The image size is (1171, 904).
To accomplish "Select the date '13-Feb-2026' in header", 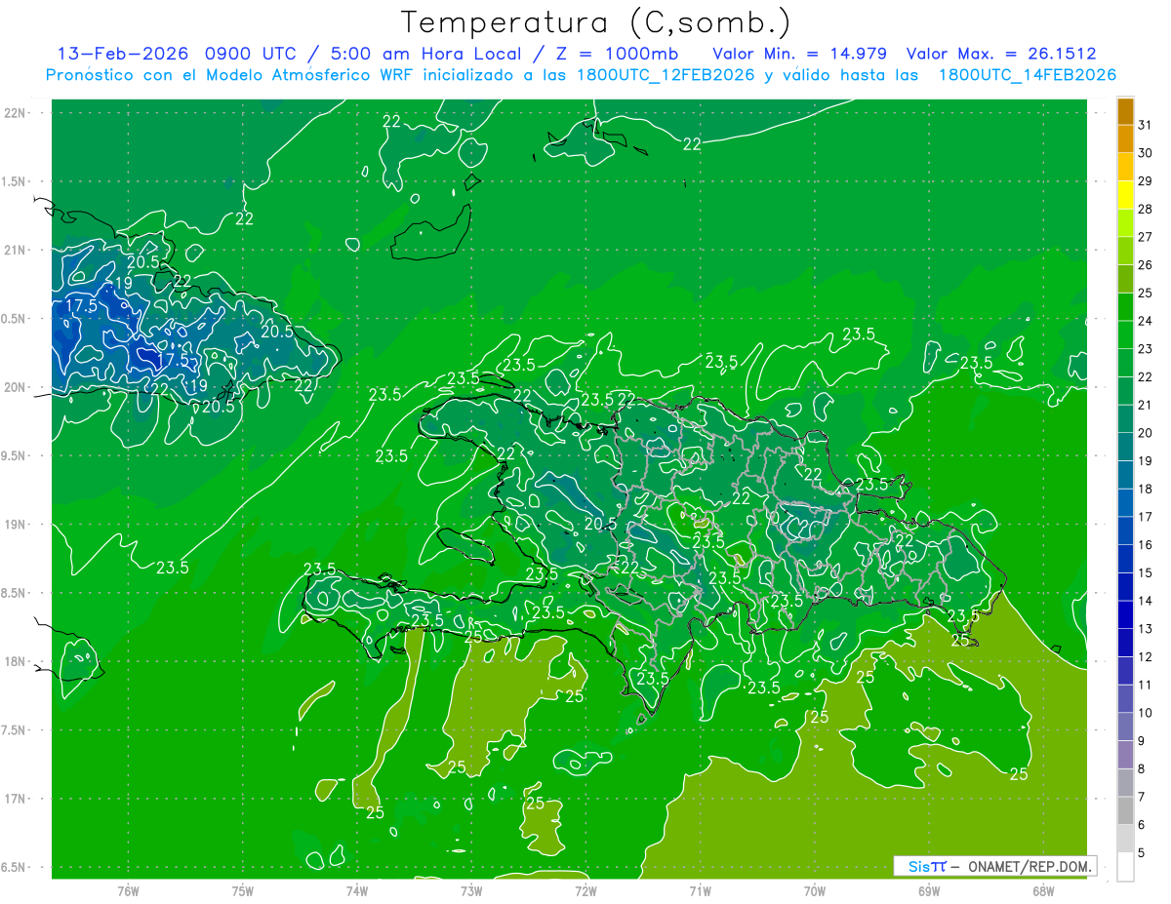I will [123, 53].
